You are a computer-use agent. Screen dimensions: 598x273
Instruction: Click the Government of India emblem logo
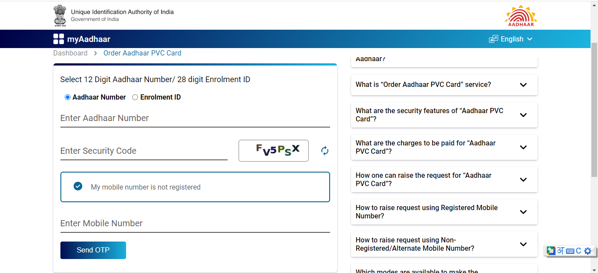pyautogui.click(x=60, y=15)
